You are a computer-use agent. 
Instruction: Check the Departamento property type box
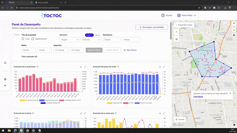(33, 39)
